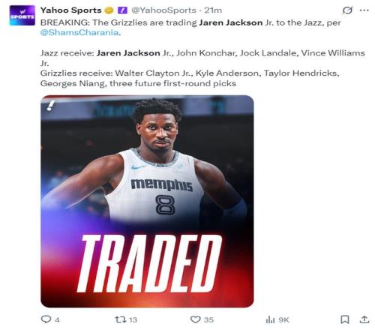Reply to the Yahoo Sports post
The height and width of the screenshot is (330, 375).
coord(46,319)
